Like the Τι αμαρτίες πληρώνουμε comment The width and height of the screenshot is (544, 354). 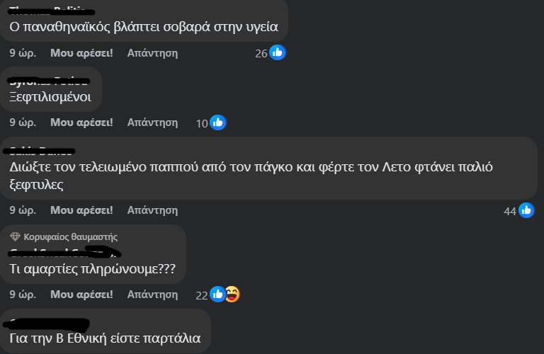(81, 294)
